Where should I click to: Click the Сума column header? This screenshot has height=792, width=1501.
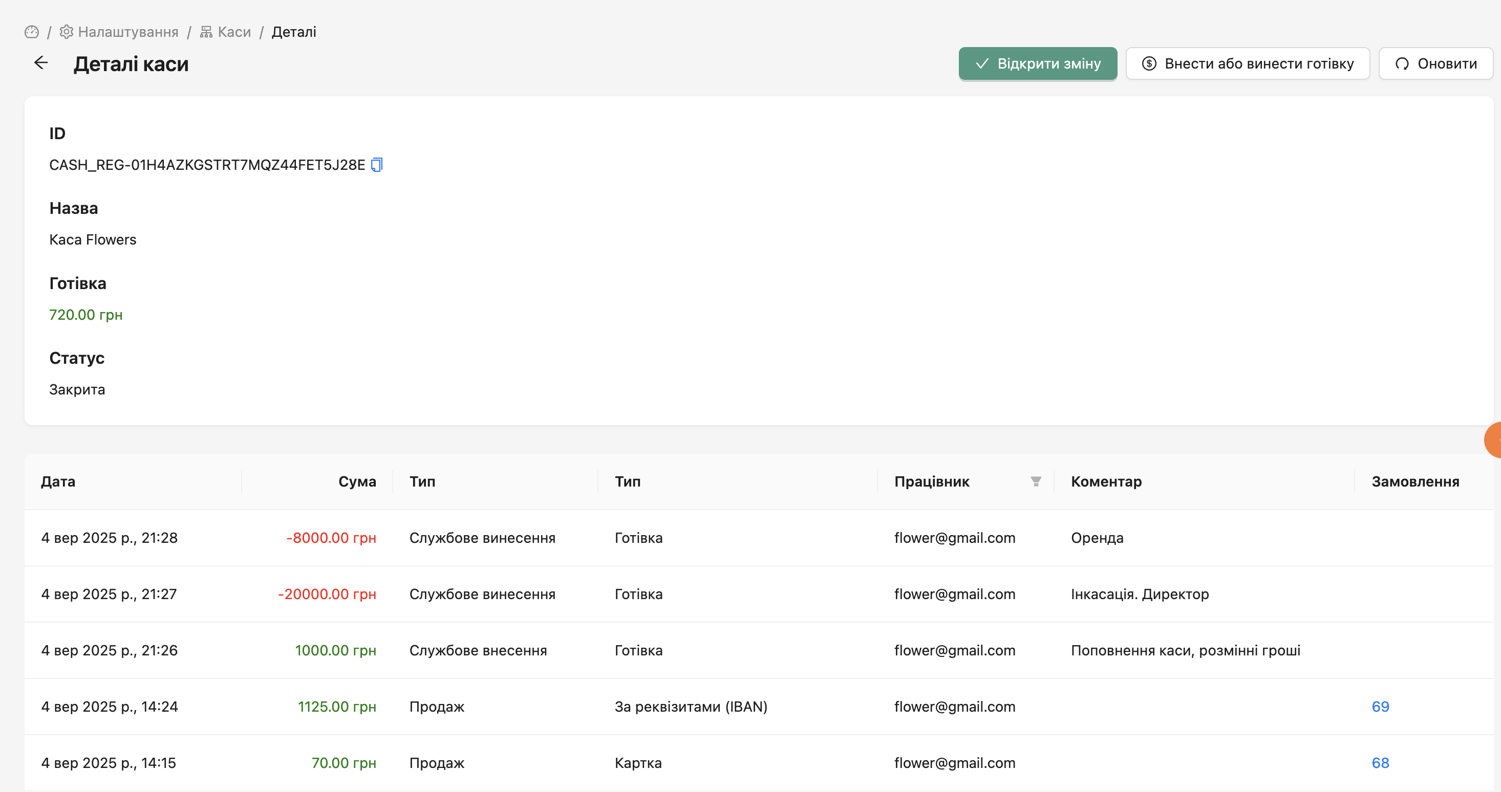[357, 481]
